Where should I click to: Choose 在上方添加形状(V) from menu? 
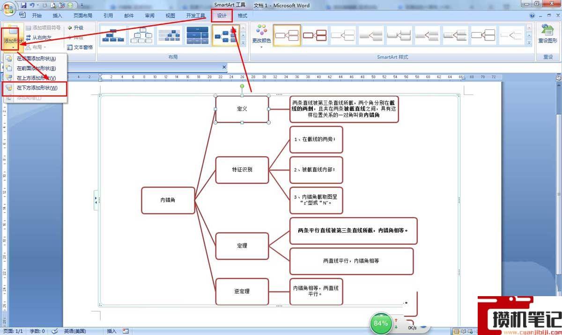point(36,78)
